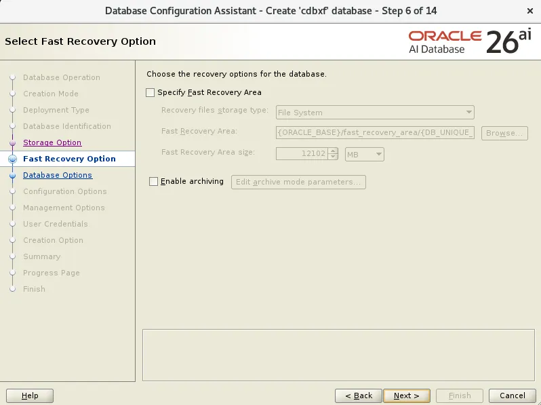Enable the Specify Fast Recovery Area checkbox
541x405 pixels.
click(150, 92)
